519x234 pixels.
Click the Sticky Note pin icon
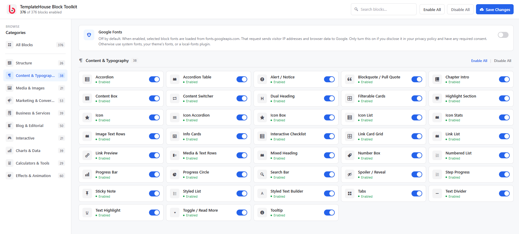[x=87, y=193]
